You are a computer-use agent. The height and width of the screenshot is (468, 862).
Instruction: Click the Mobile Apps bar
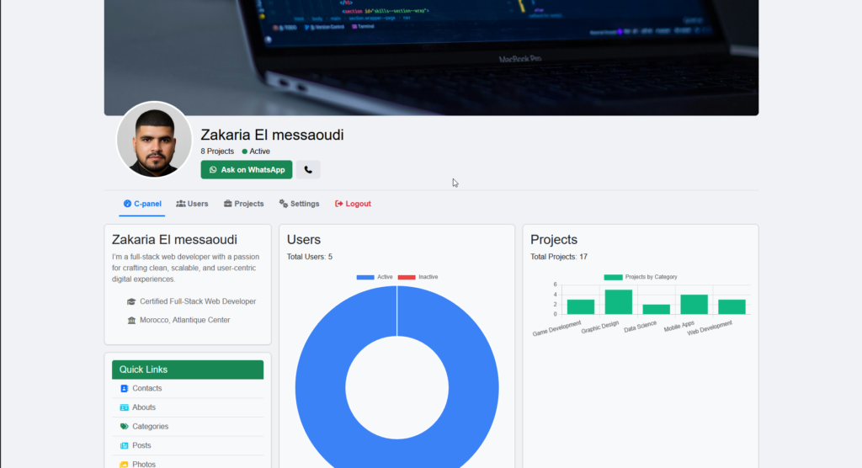(694, 305)
